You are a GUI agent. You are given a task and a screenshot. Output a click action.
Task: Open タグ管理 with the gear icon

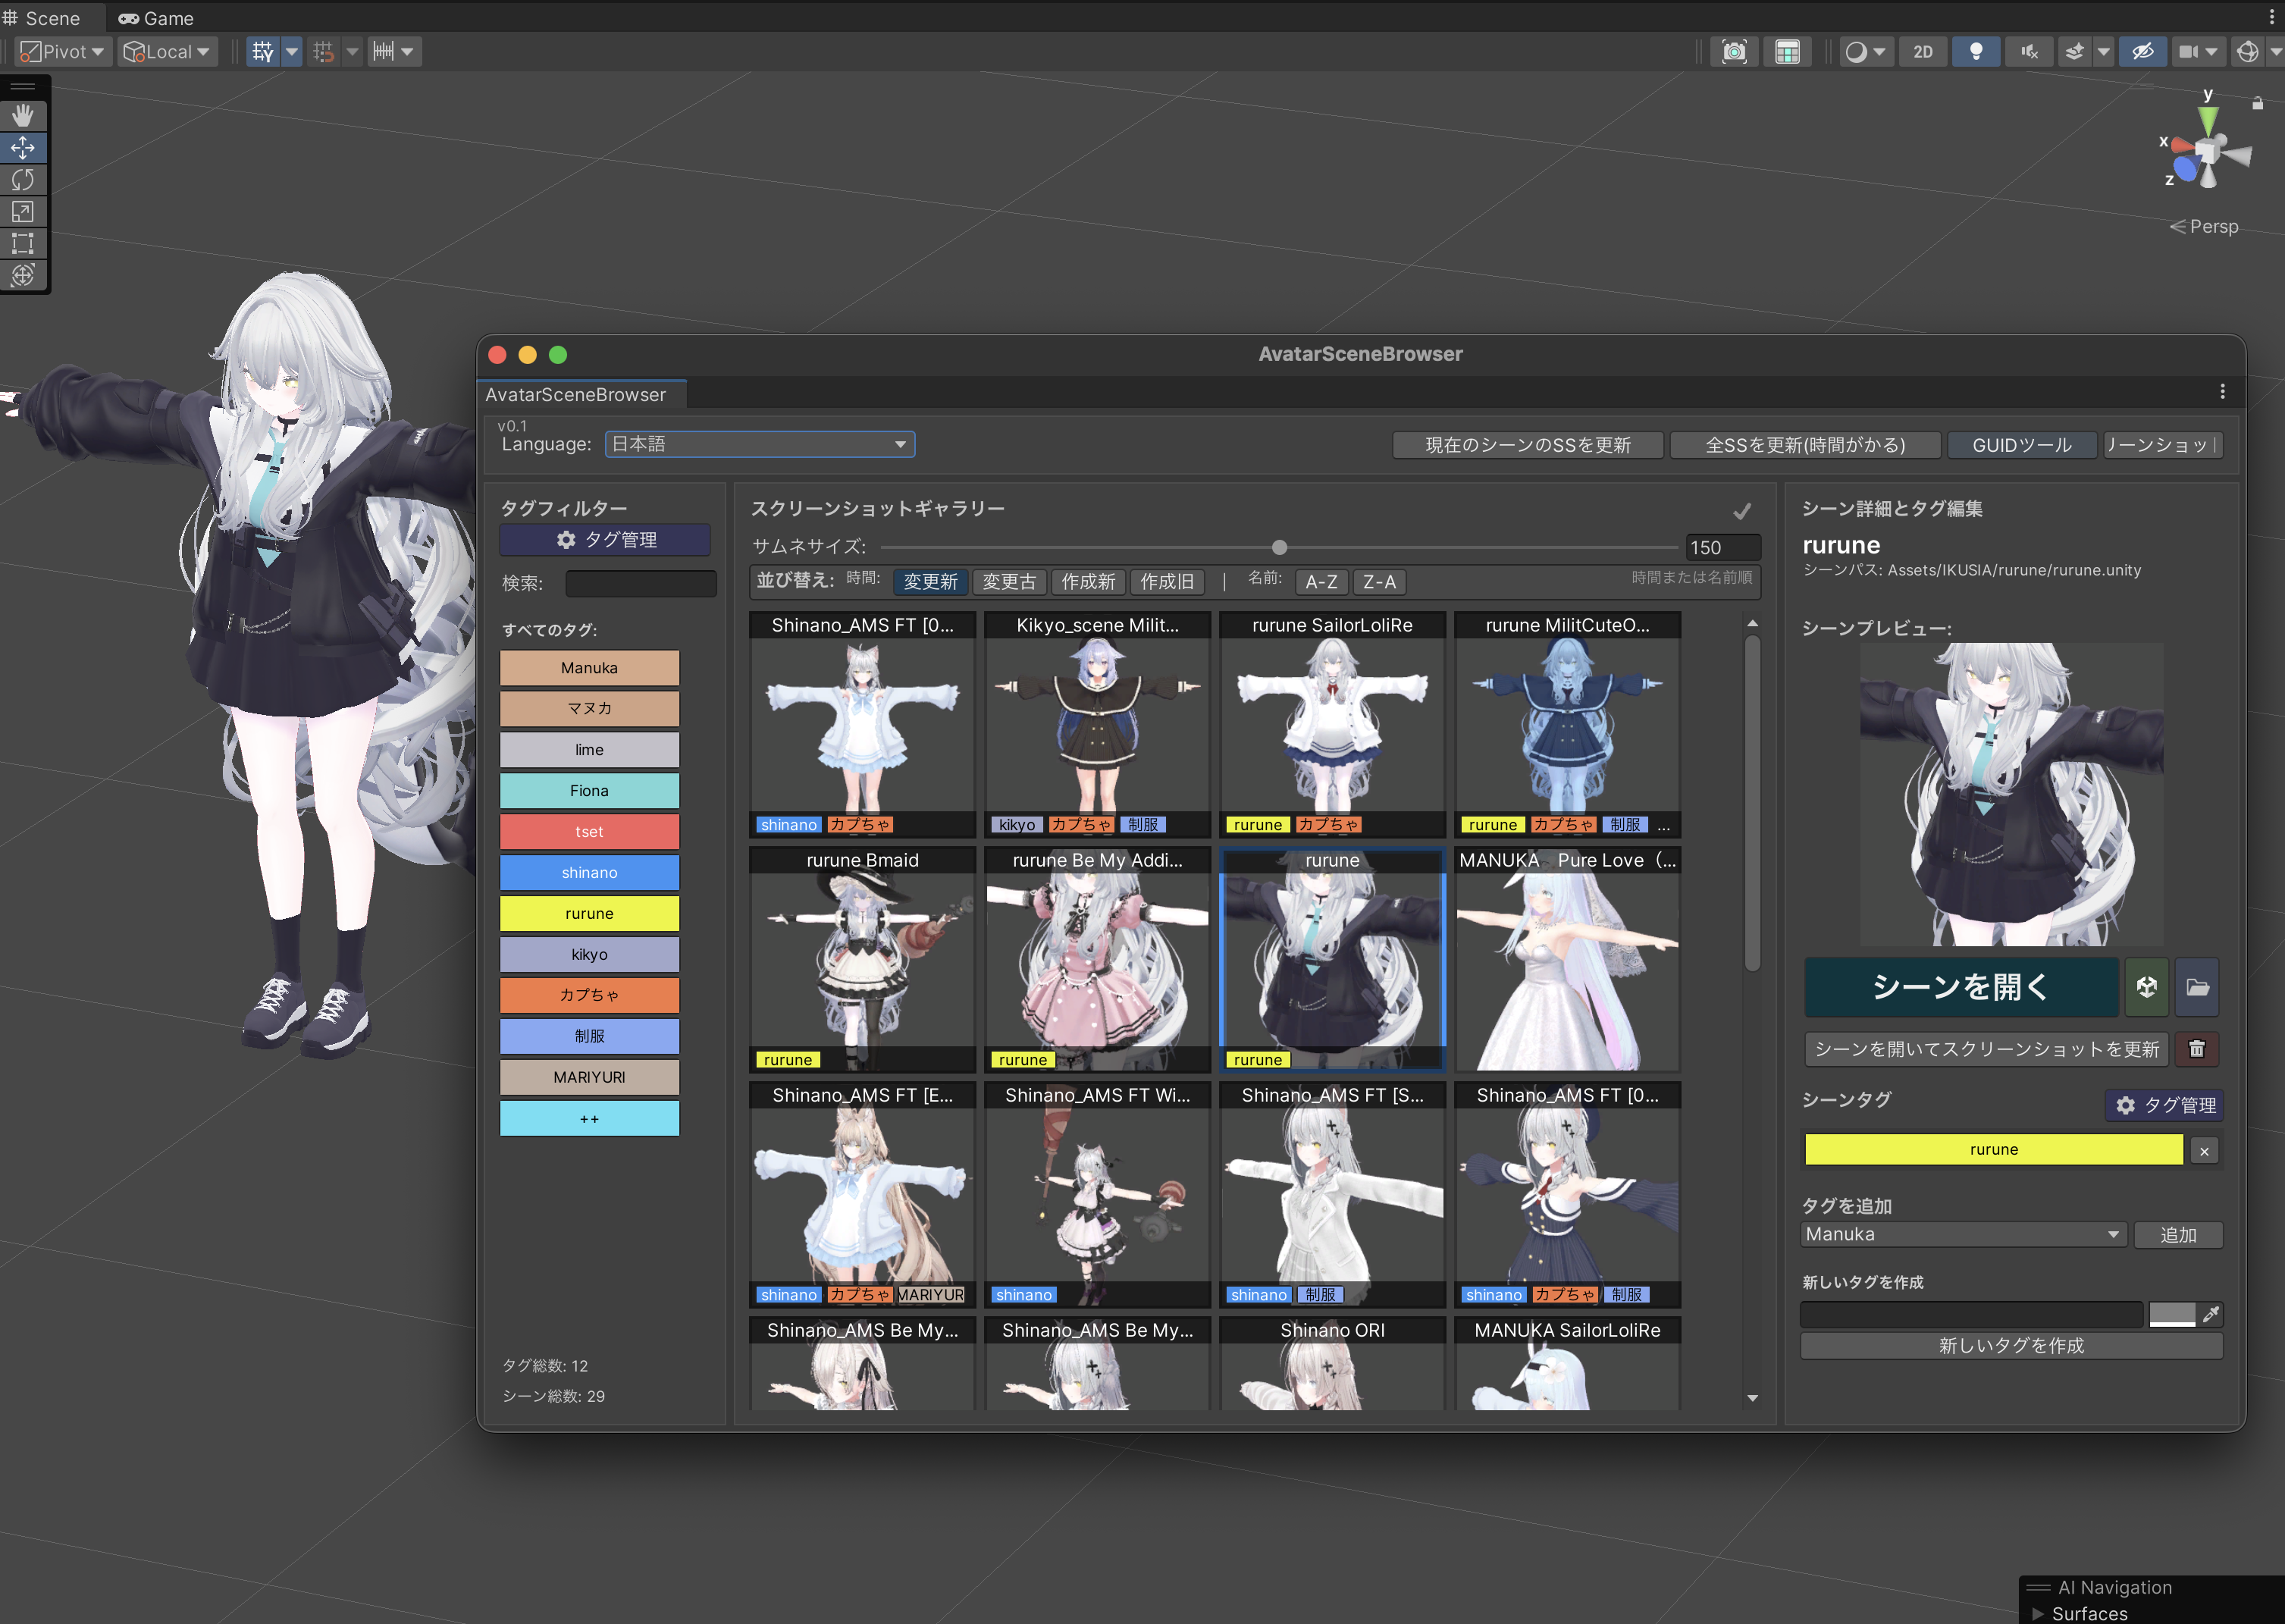click(604, 540)
